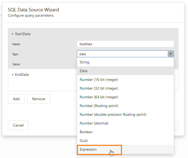Select Guid from the type list
This screenshot has height=158, width=188.
pyautogui.click(x=125, y=141)
